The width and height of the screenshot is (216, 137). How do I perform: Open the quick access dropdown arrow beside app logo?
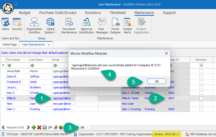point(16,4)
